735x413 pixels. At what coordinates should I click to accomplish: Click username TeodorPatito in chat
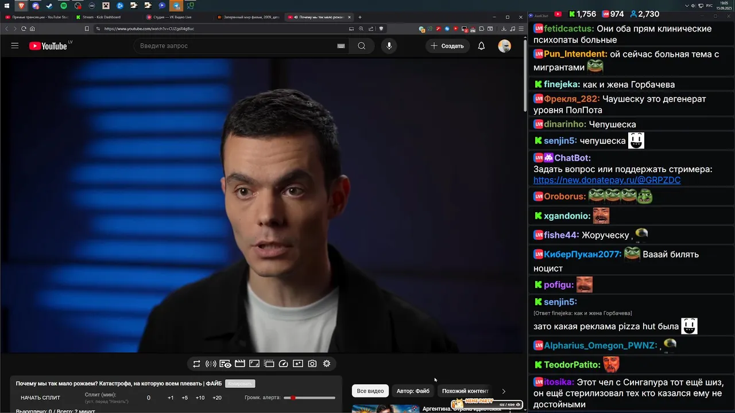pyautogui.click(x=571, y=364)
